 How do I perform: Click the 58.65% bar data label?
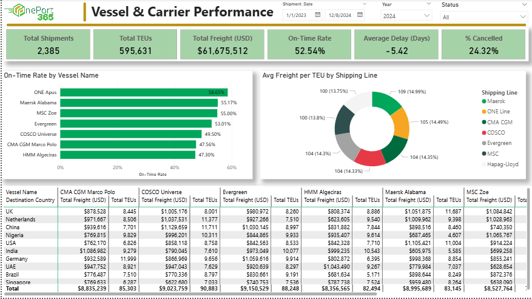point(217,92)
